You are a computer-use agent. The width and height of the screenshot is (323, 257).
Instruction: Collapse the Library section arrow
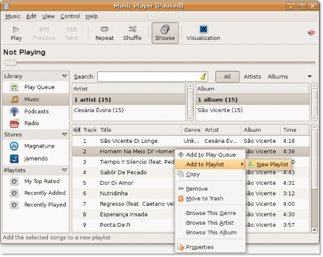pyautogui.click(x=64, y=76)
